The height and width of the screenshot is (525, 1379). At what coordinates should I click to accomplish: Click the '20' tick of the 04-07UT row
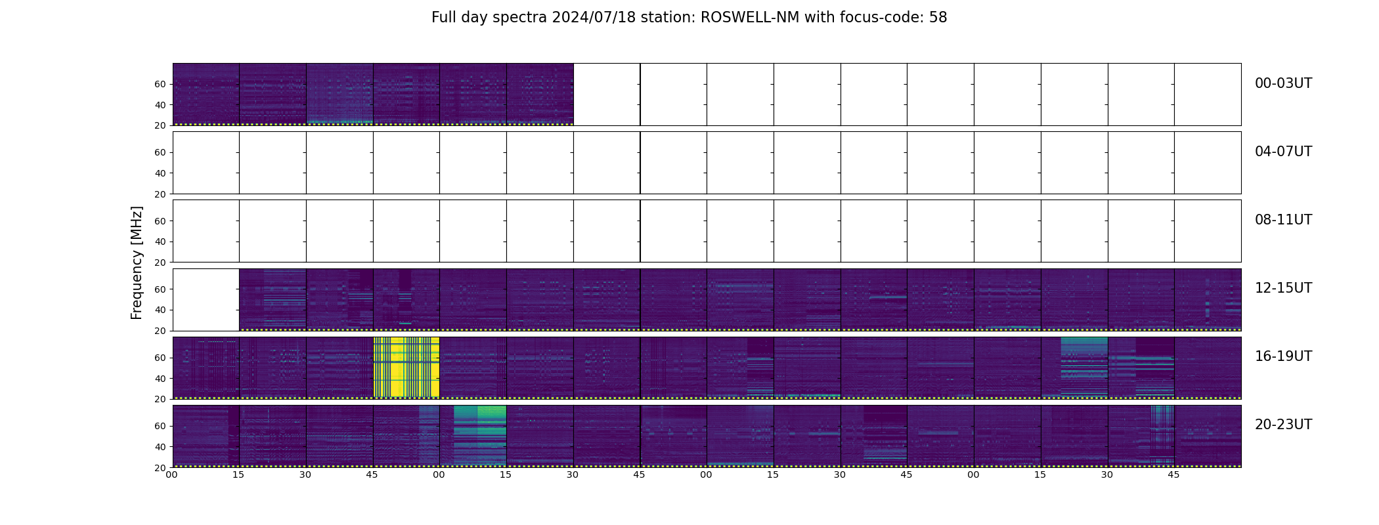(160, 194)
